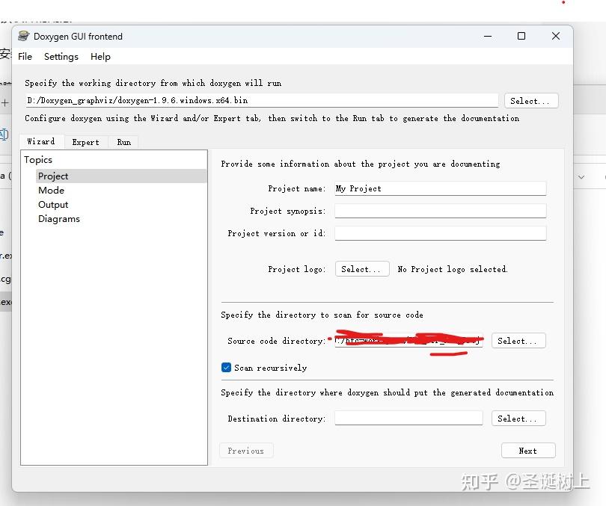Expand the chevron dropdown behind the window
Viewport: 606px width, 506px height.
581,177
